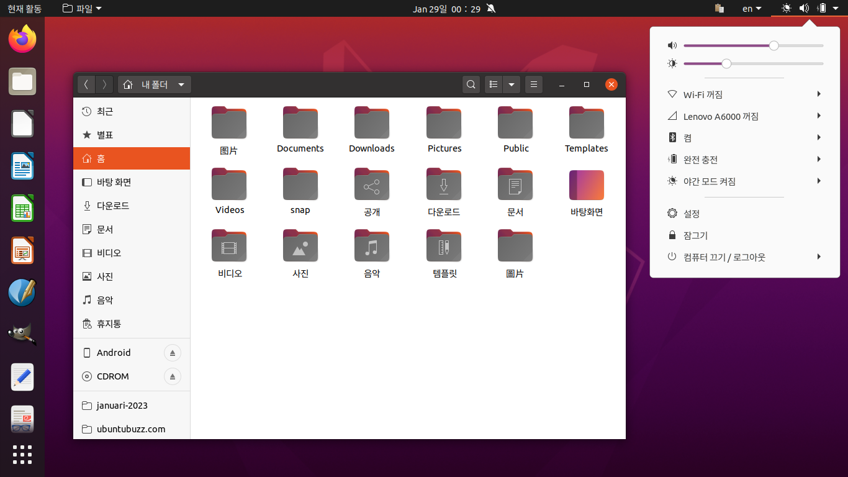Open 휴지통 trash in sidebar
Image resolution: width=848 pixels, height=477 pixels.
coord(132,324)
